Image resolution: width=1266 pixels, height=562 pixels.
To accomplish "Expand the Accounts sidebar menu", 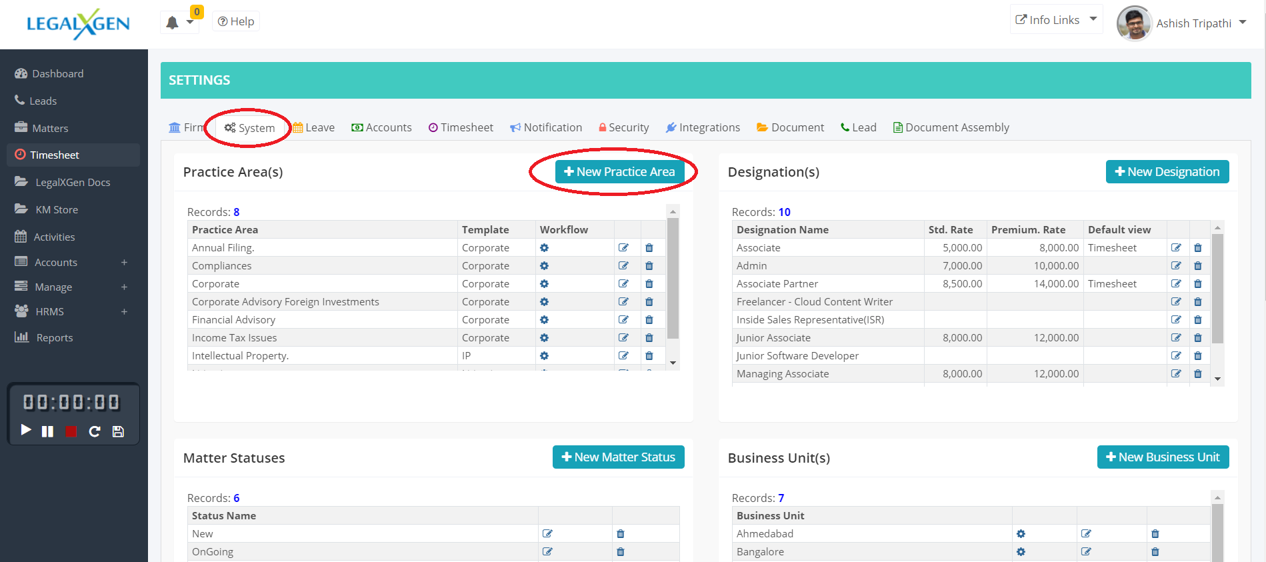I will tap(124, 263).
